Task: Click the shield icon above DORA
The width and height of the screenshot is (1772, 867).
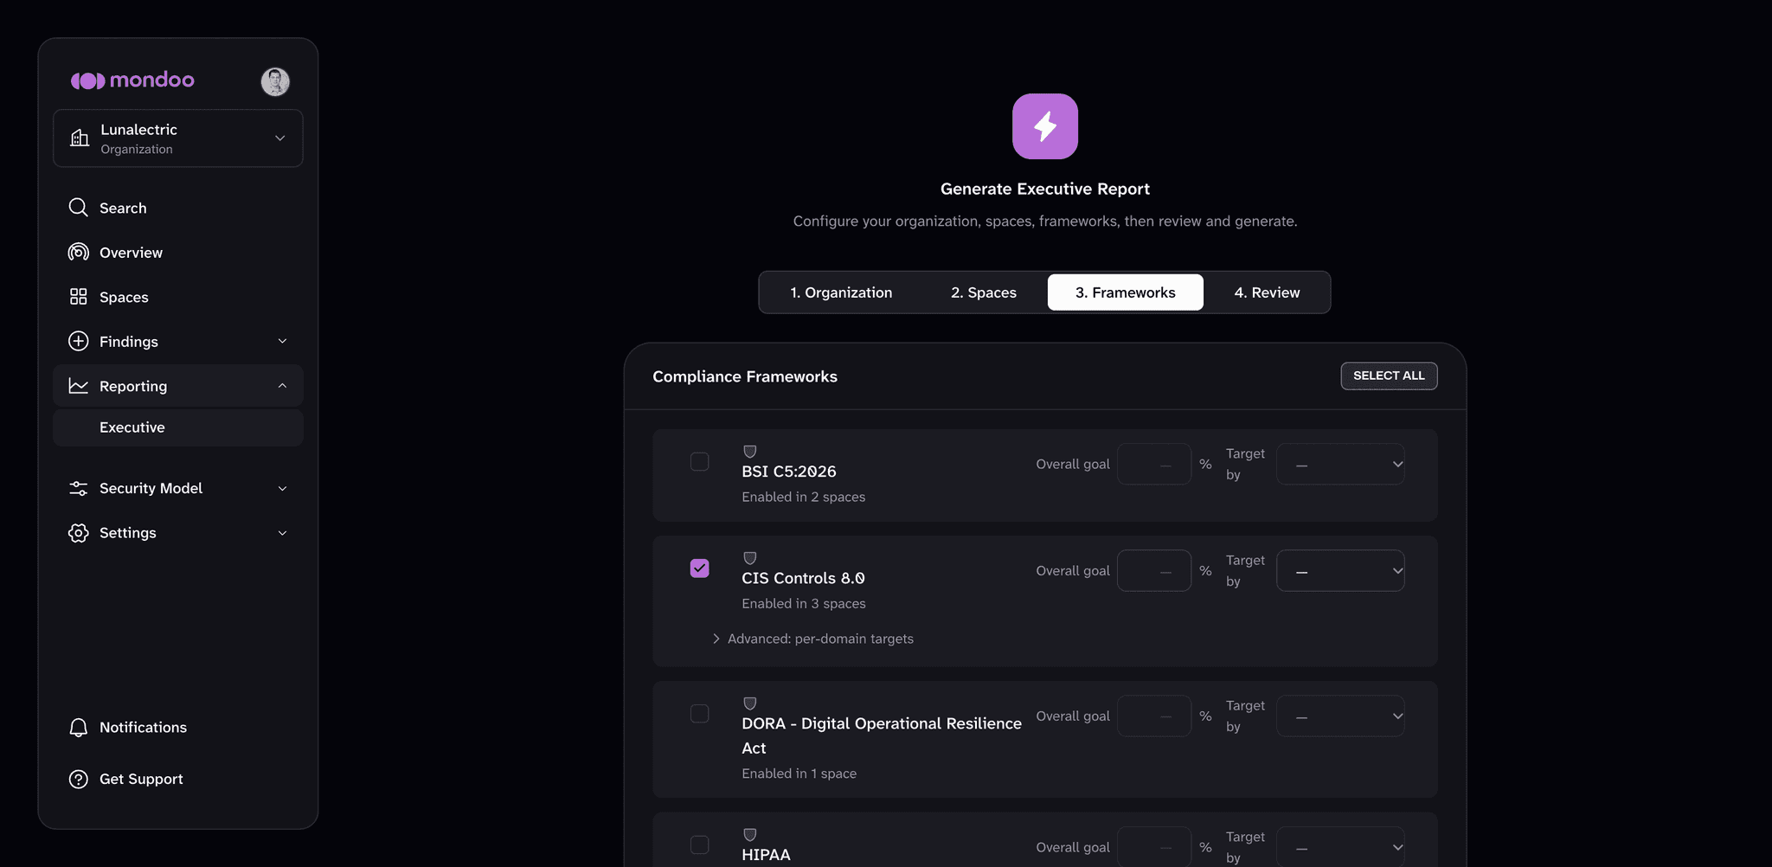Action: (x=750, y=703)
